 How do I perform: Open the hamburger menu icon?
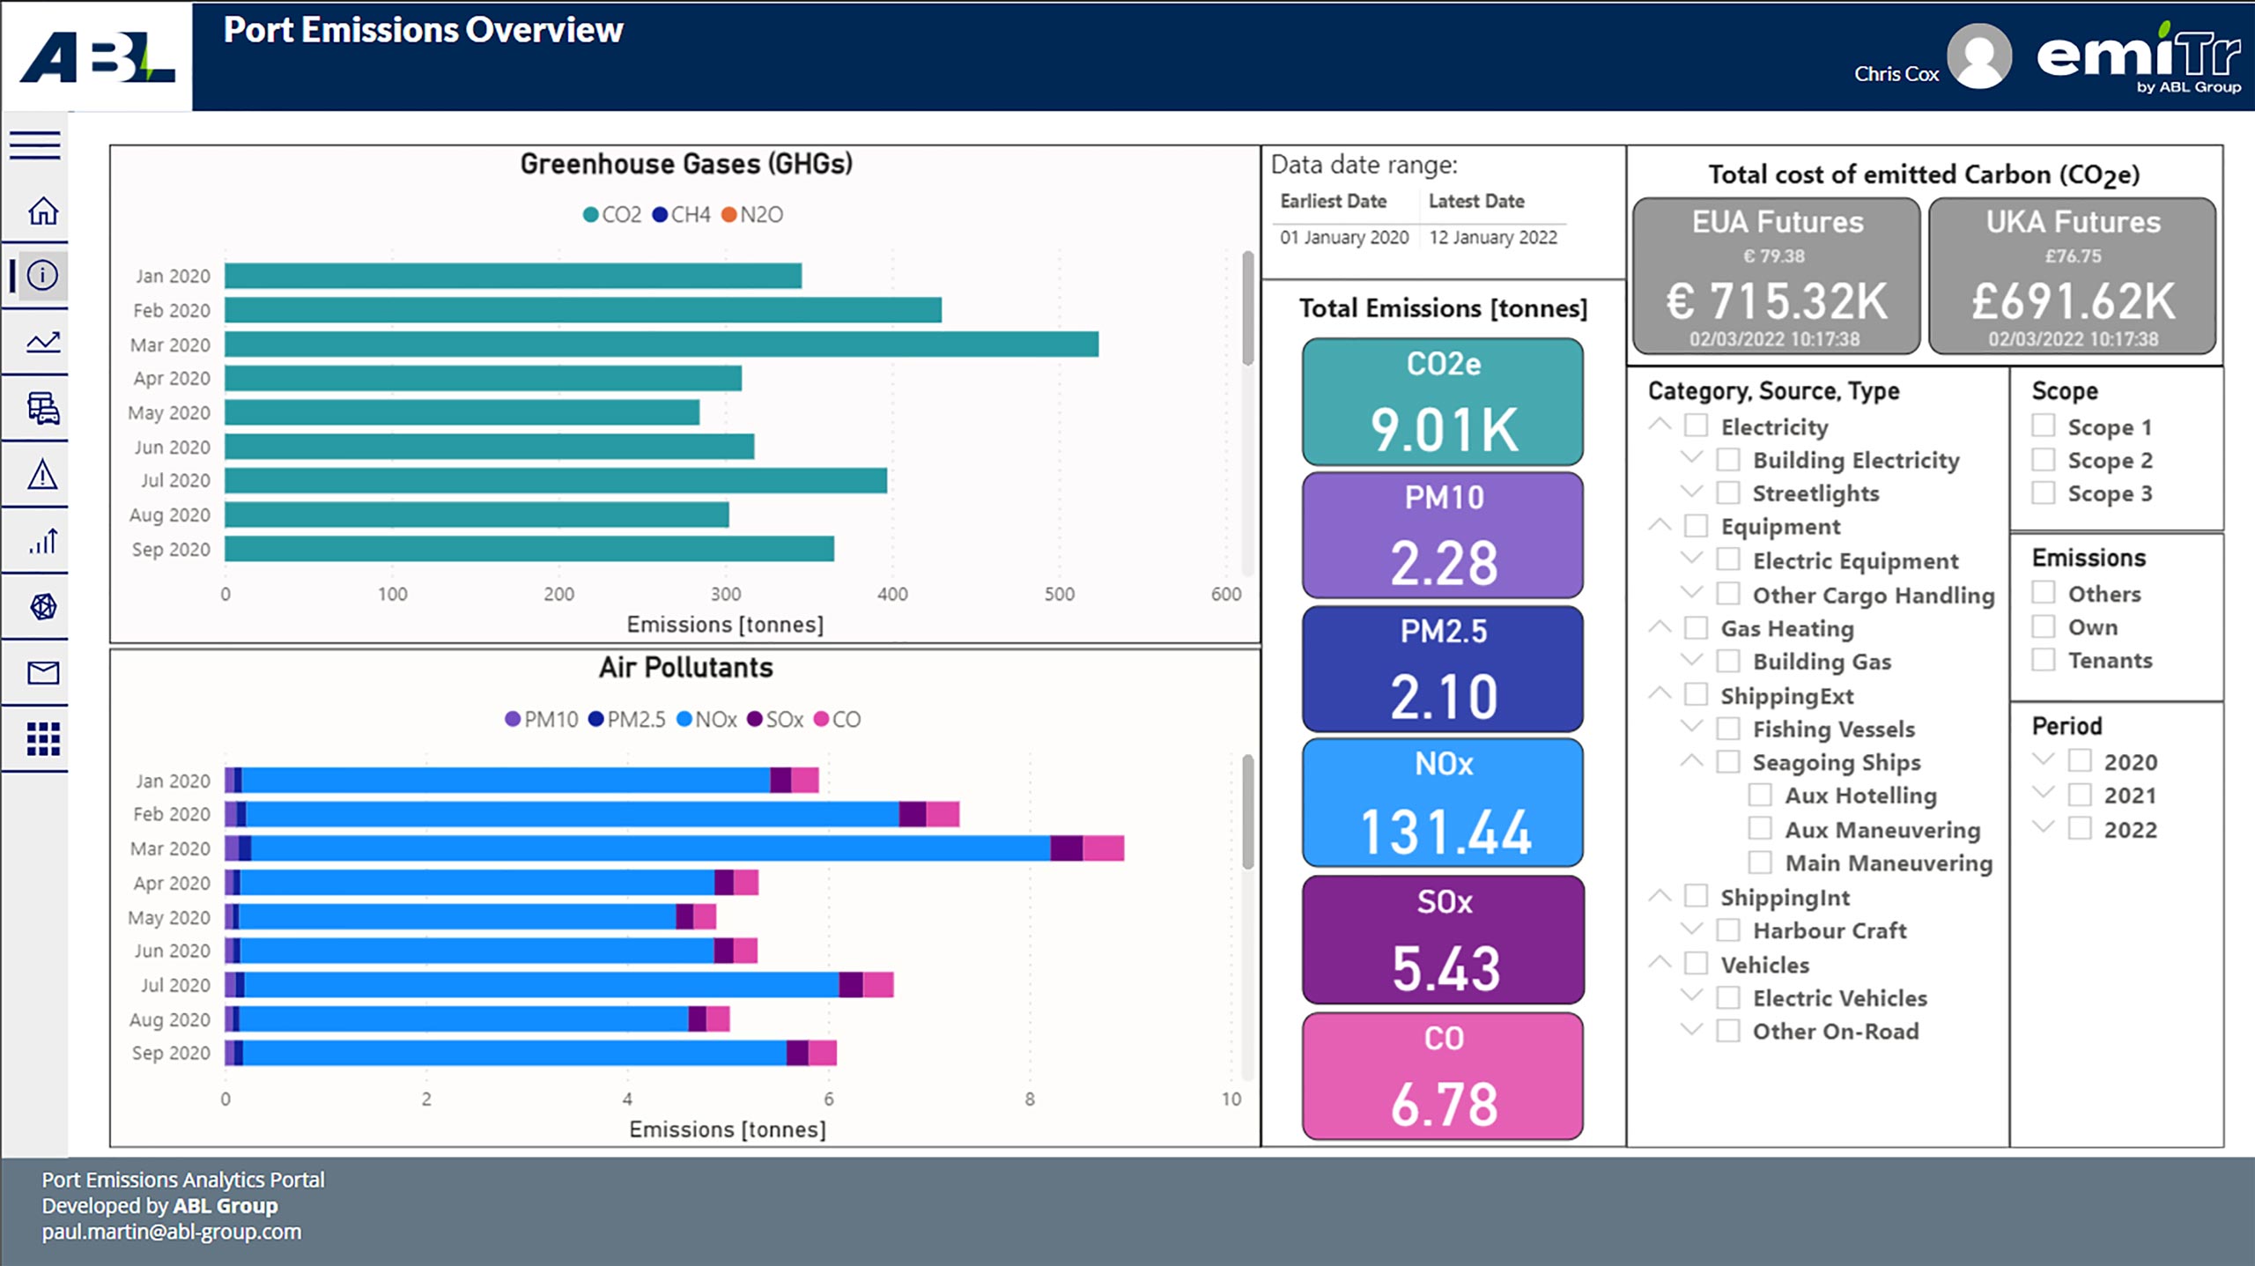35,144
